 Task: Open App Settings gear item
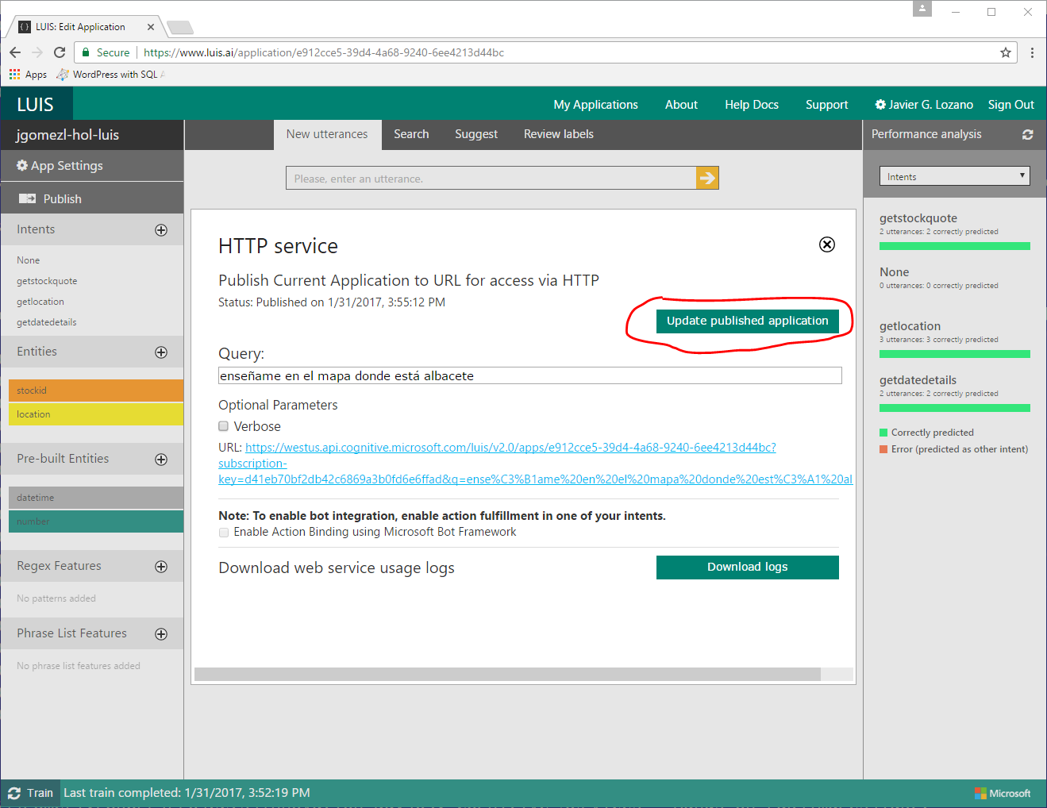click(x=60, y=166)
